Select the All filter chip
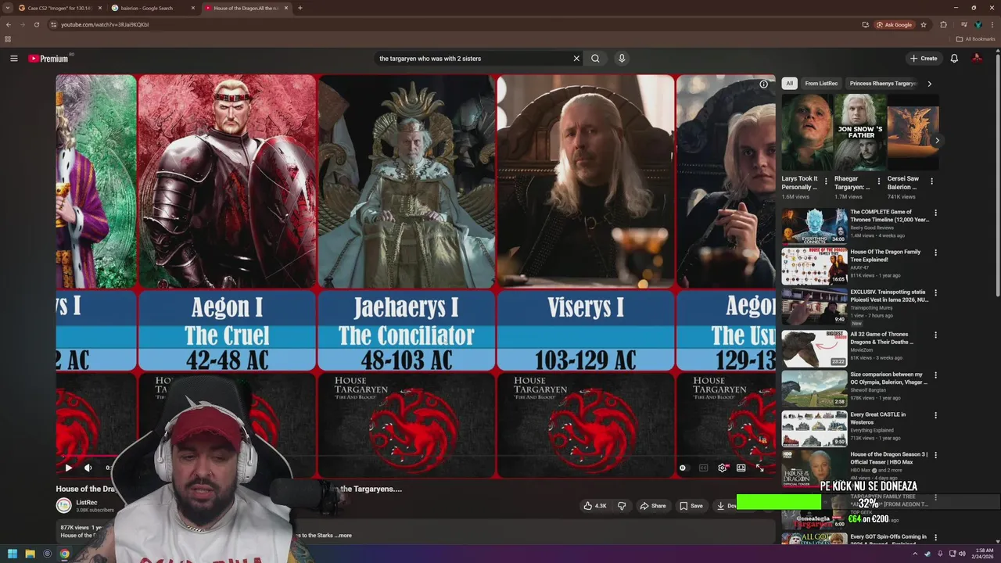 [789, 84]
